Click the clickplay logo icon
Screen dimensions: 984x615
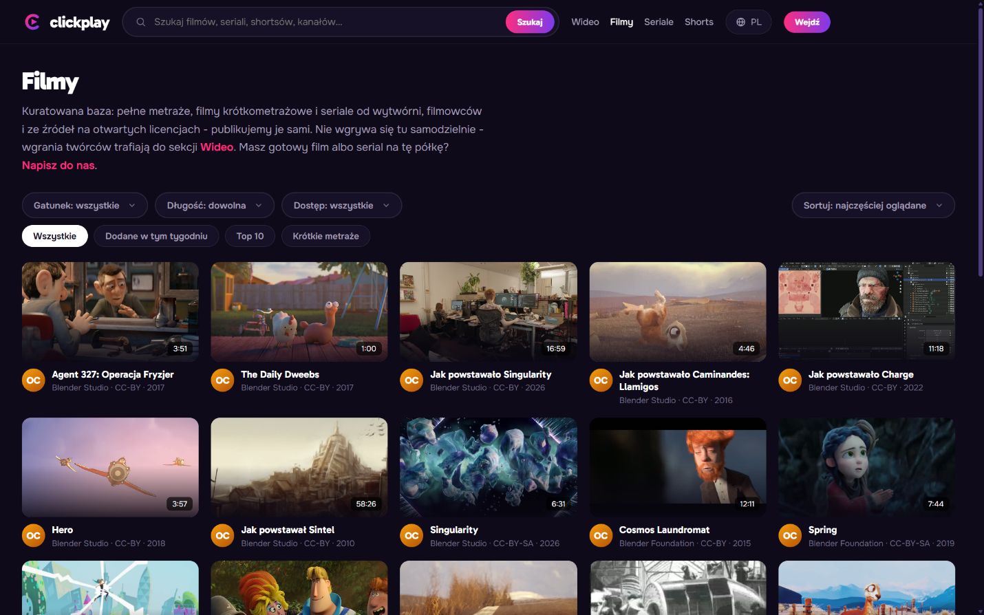point(32,22)
